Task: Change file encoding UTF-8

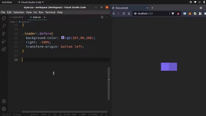Action: click(43, 115)
